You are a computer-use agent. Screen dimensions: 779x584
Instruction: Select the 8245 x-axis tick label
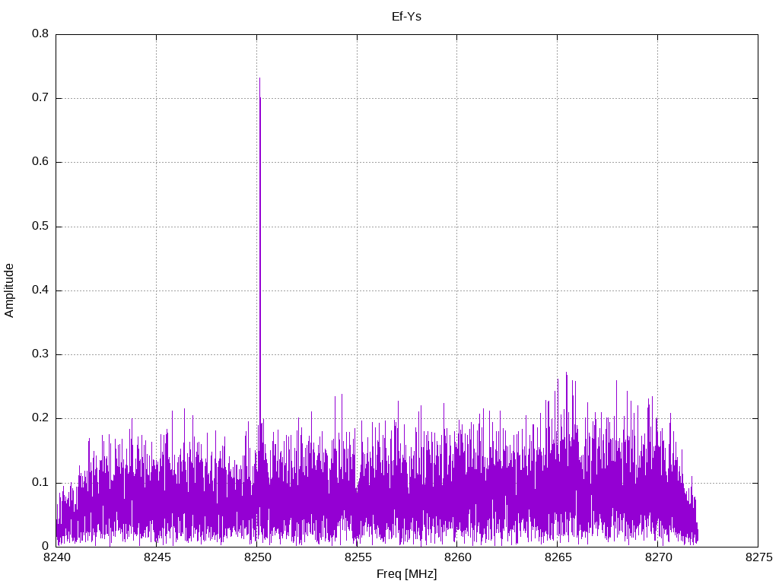click(157, 558)
